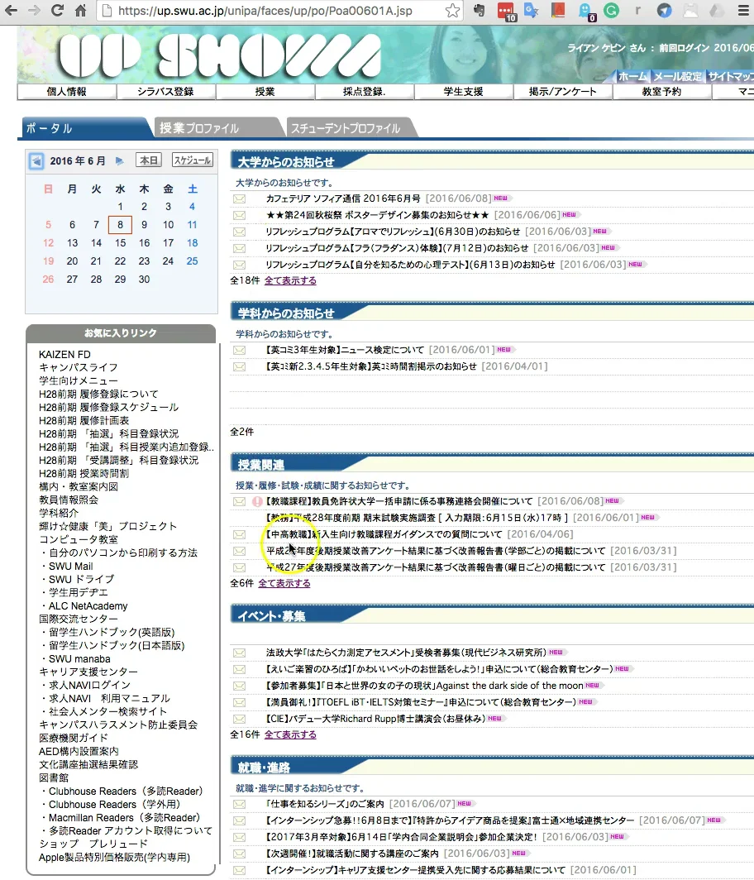
Task: Open the 個人情報 menu
Action: click(x=67, y=92)
